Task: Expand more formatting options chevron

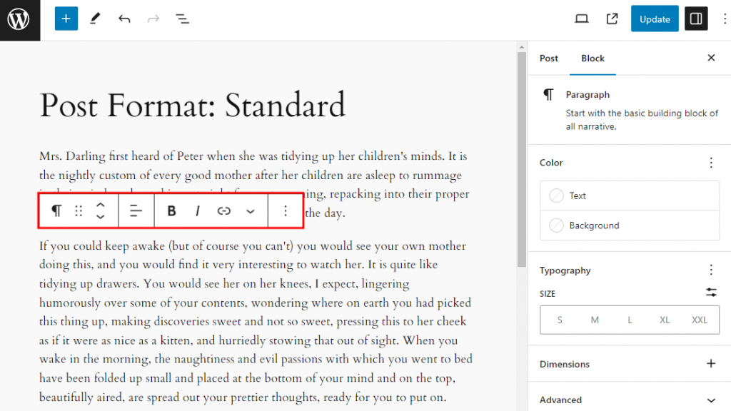Action: point(249,210)
